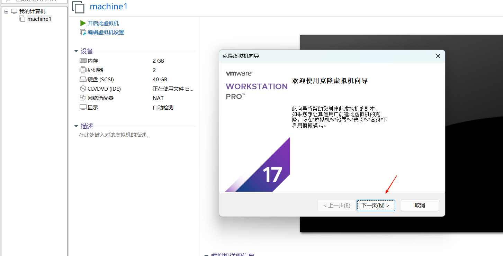Click the large machine1 tab header icon

point(78,7)
